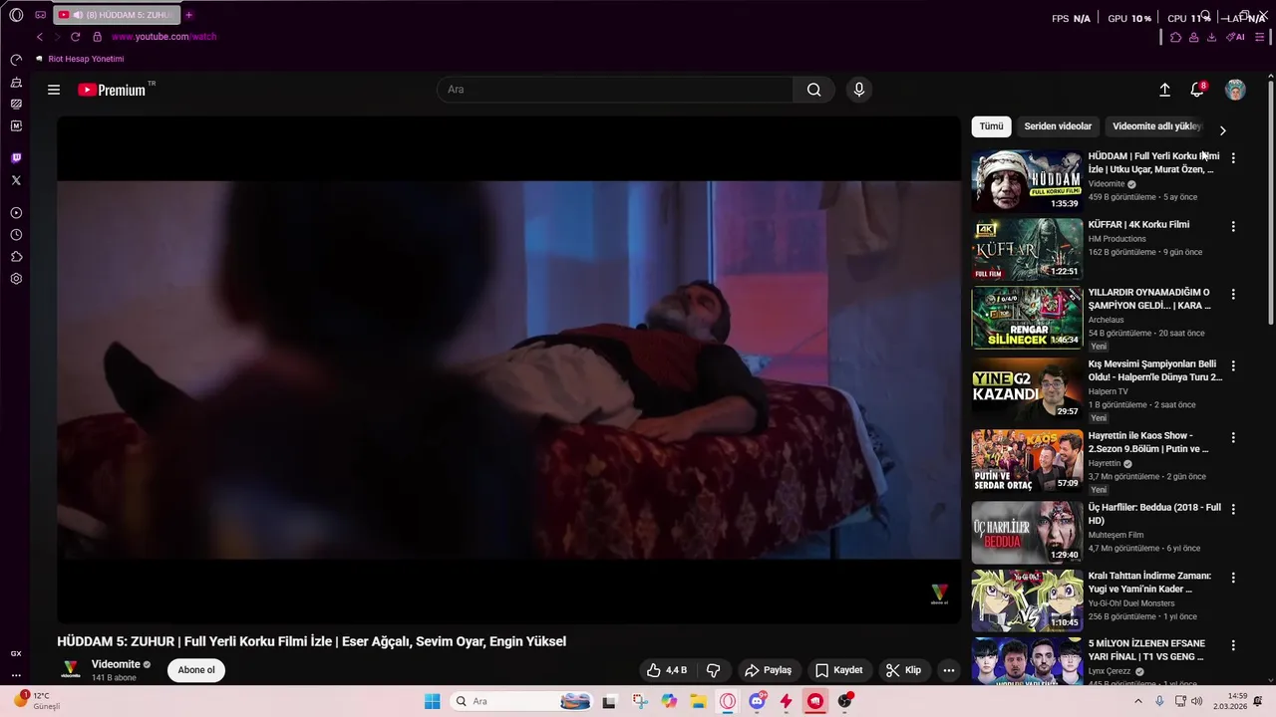Open the Videomite channel name link

[x=116, y=664]
